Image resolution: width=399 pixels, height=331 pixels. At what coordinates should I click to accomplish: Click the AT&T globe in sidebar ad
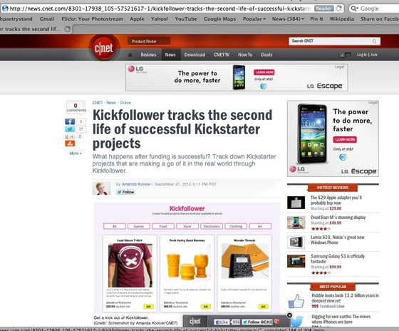coord(343,157)
